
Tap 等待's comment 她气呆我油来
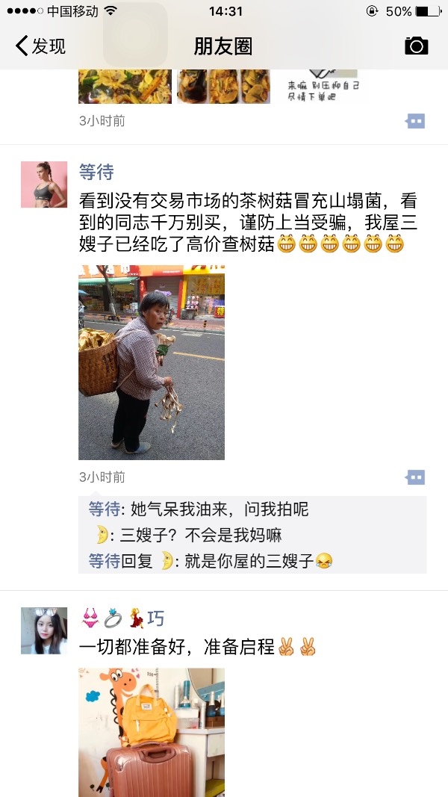tap(199, 509)
